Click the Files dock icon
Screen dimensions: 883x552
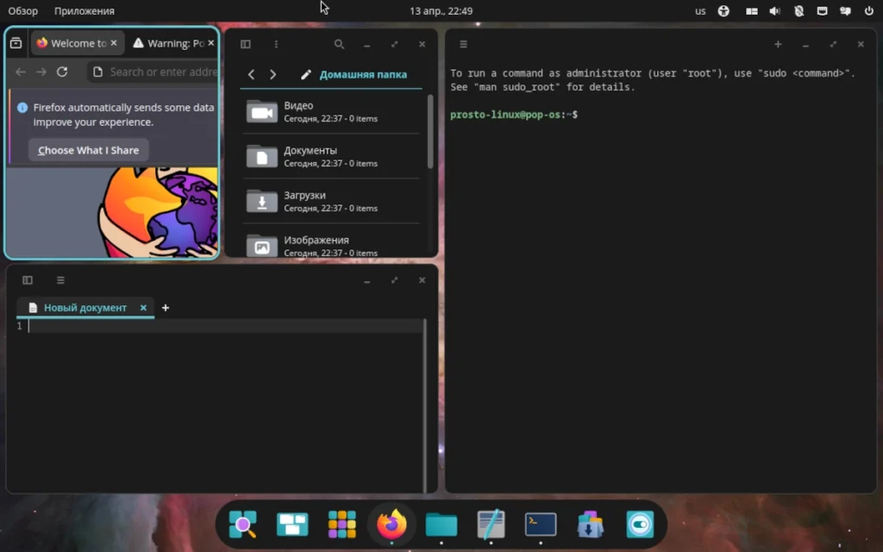(441, 524)
